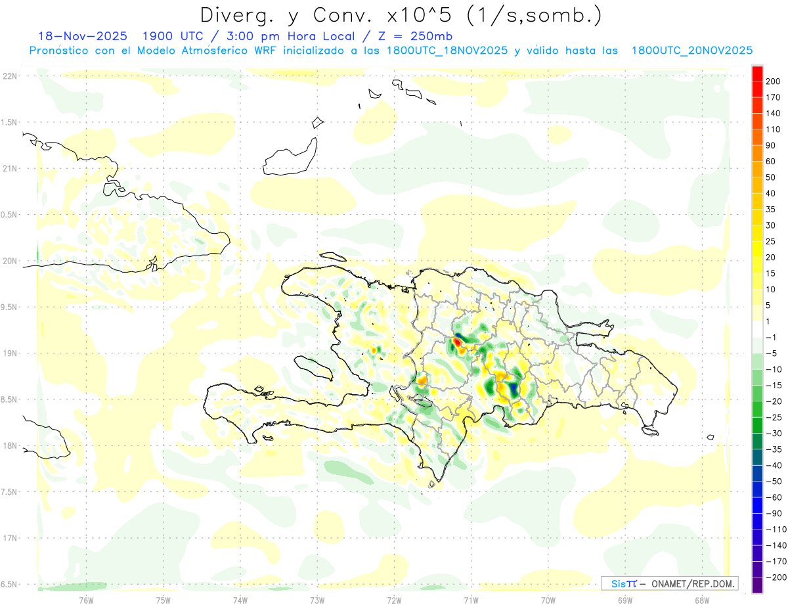Image resolution: width=788 pixels, height=609 pixels.
Task: Click the orange swatch between 90 and 60
Action: click(757, 153)
